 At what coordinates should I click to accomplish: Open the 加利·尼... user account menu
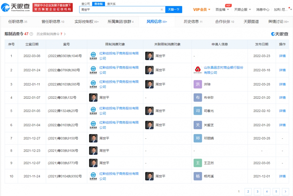(282, 10)
